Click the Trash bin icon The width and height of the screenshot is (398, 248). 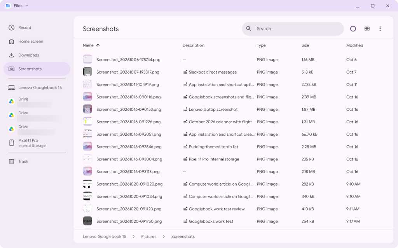pos(11,162)
